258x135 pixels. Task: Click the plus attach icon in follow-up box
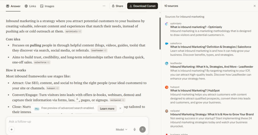tap(12, 129)
